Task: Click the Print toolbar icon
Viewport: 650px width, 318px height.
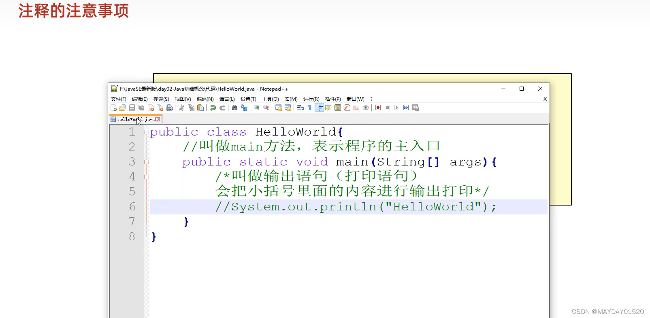Action: [169, 108]
